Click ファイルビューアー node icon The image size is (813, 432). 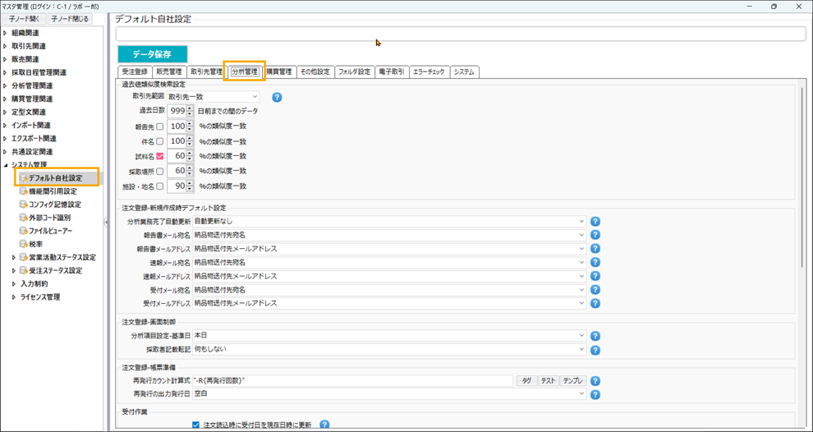click(23, 231)
